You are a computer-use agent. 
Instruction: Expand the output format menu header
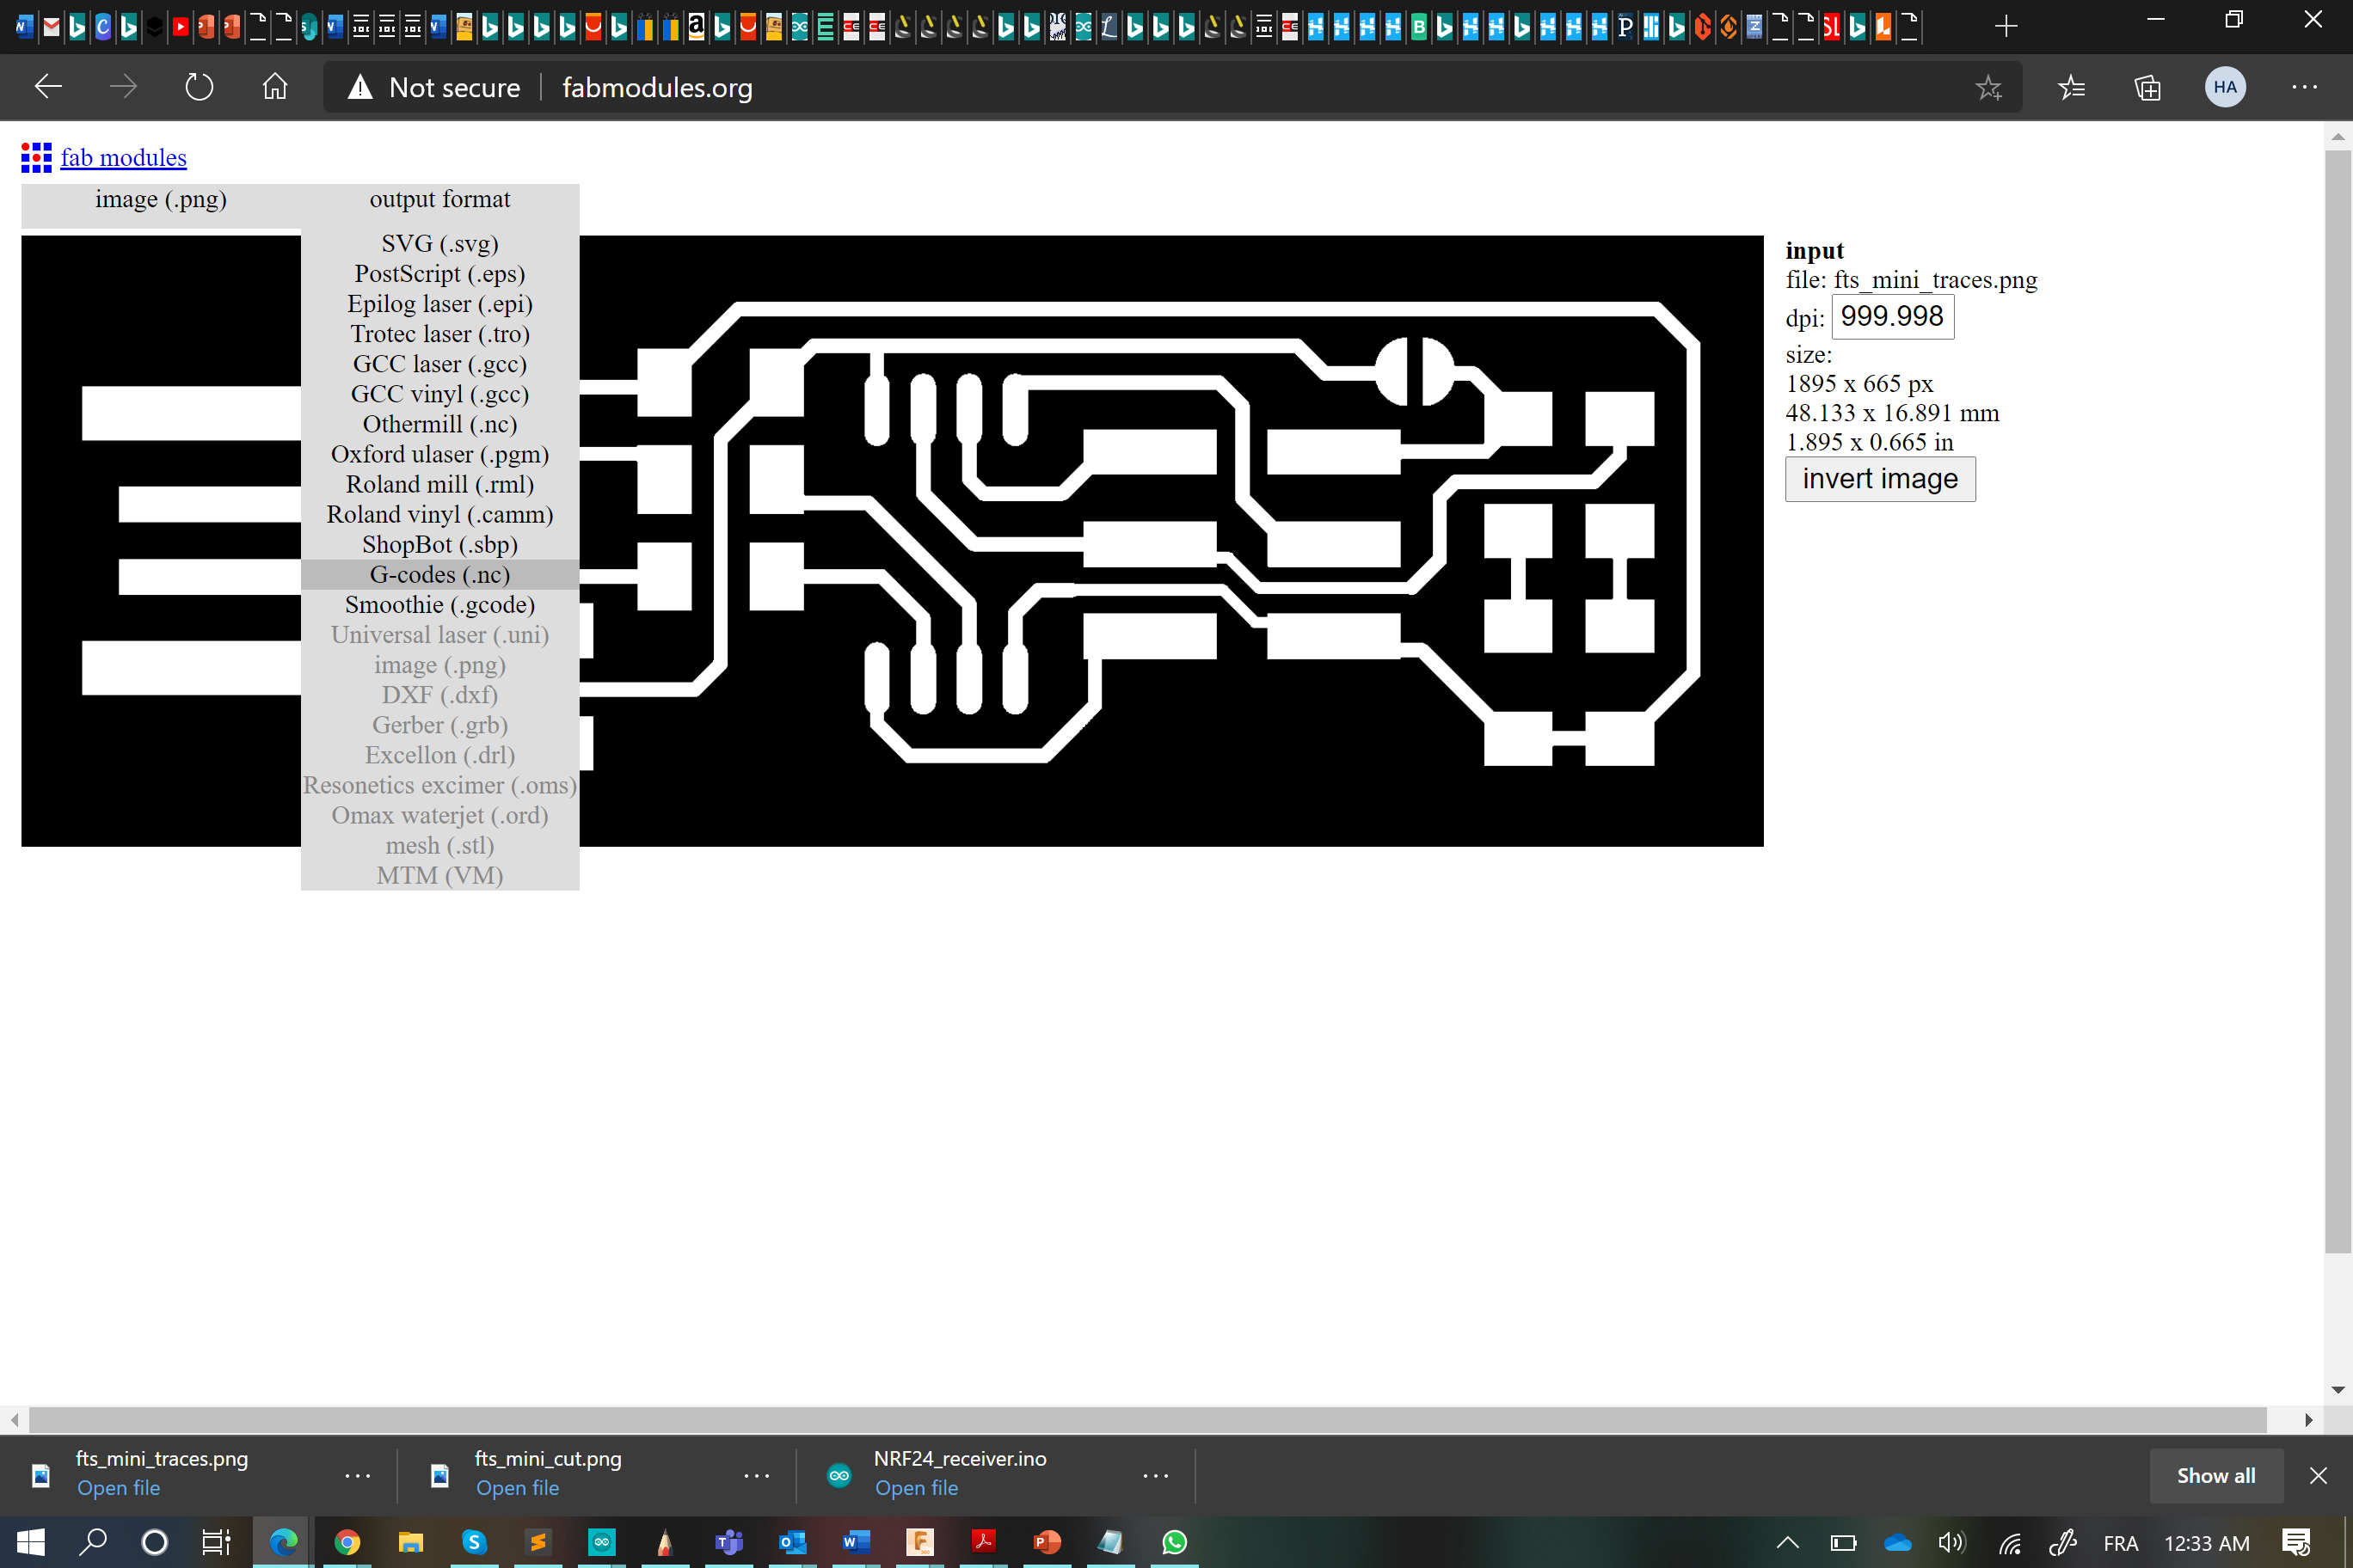tap(439, 199)
